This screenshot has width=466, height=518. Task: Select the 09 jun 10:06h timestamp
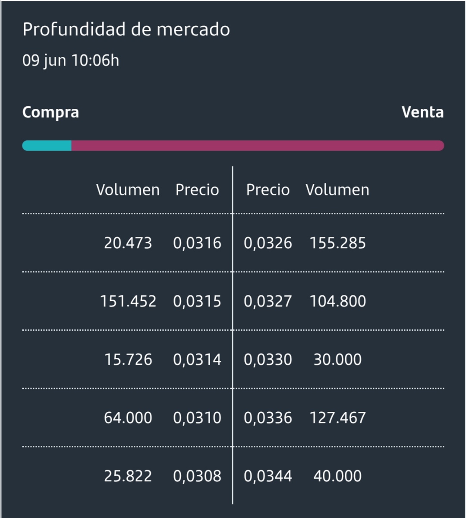pyautogui.click(x=71, y=60)
